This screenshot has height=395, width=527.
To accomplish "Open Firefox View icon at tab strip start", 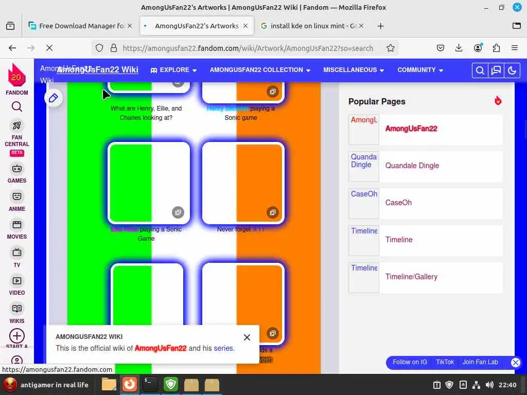I will (10, 26).
